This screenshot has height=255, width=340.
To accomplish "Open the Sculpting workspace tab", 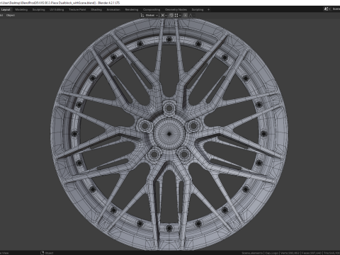I will [x=38, y=10].
